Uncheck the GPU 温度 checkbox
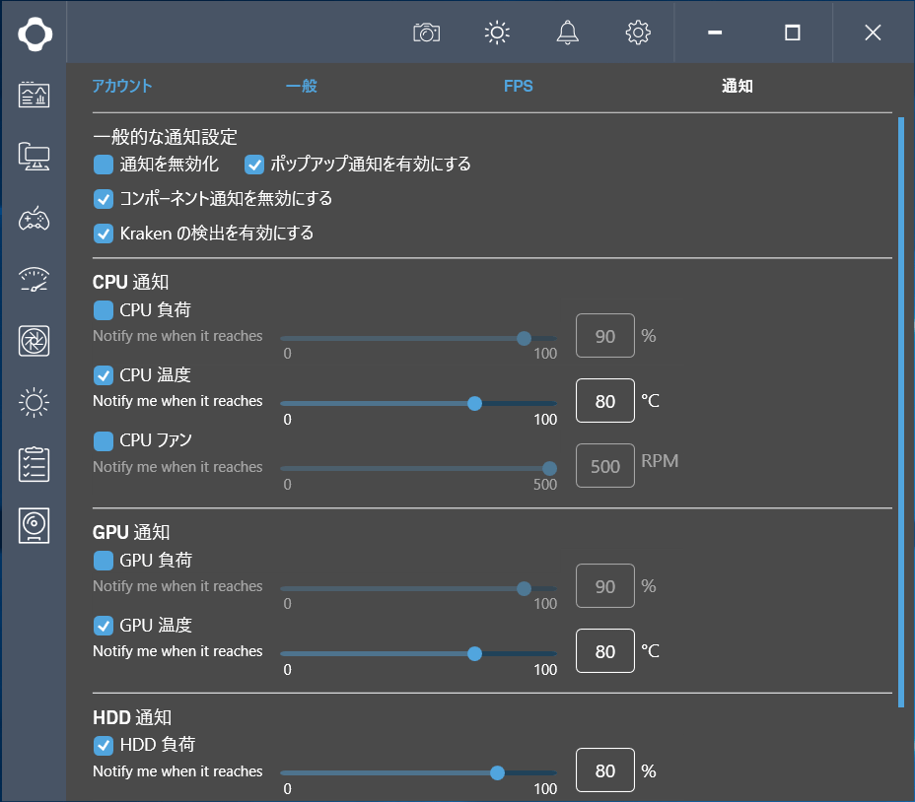Viewport: 915px width, 802px height. point(104,626)
